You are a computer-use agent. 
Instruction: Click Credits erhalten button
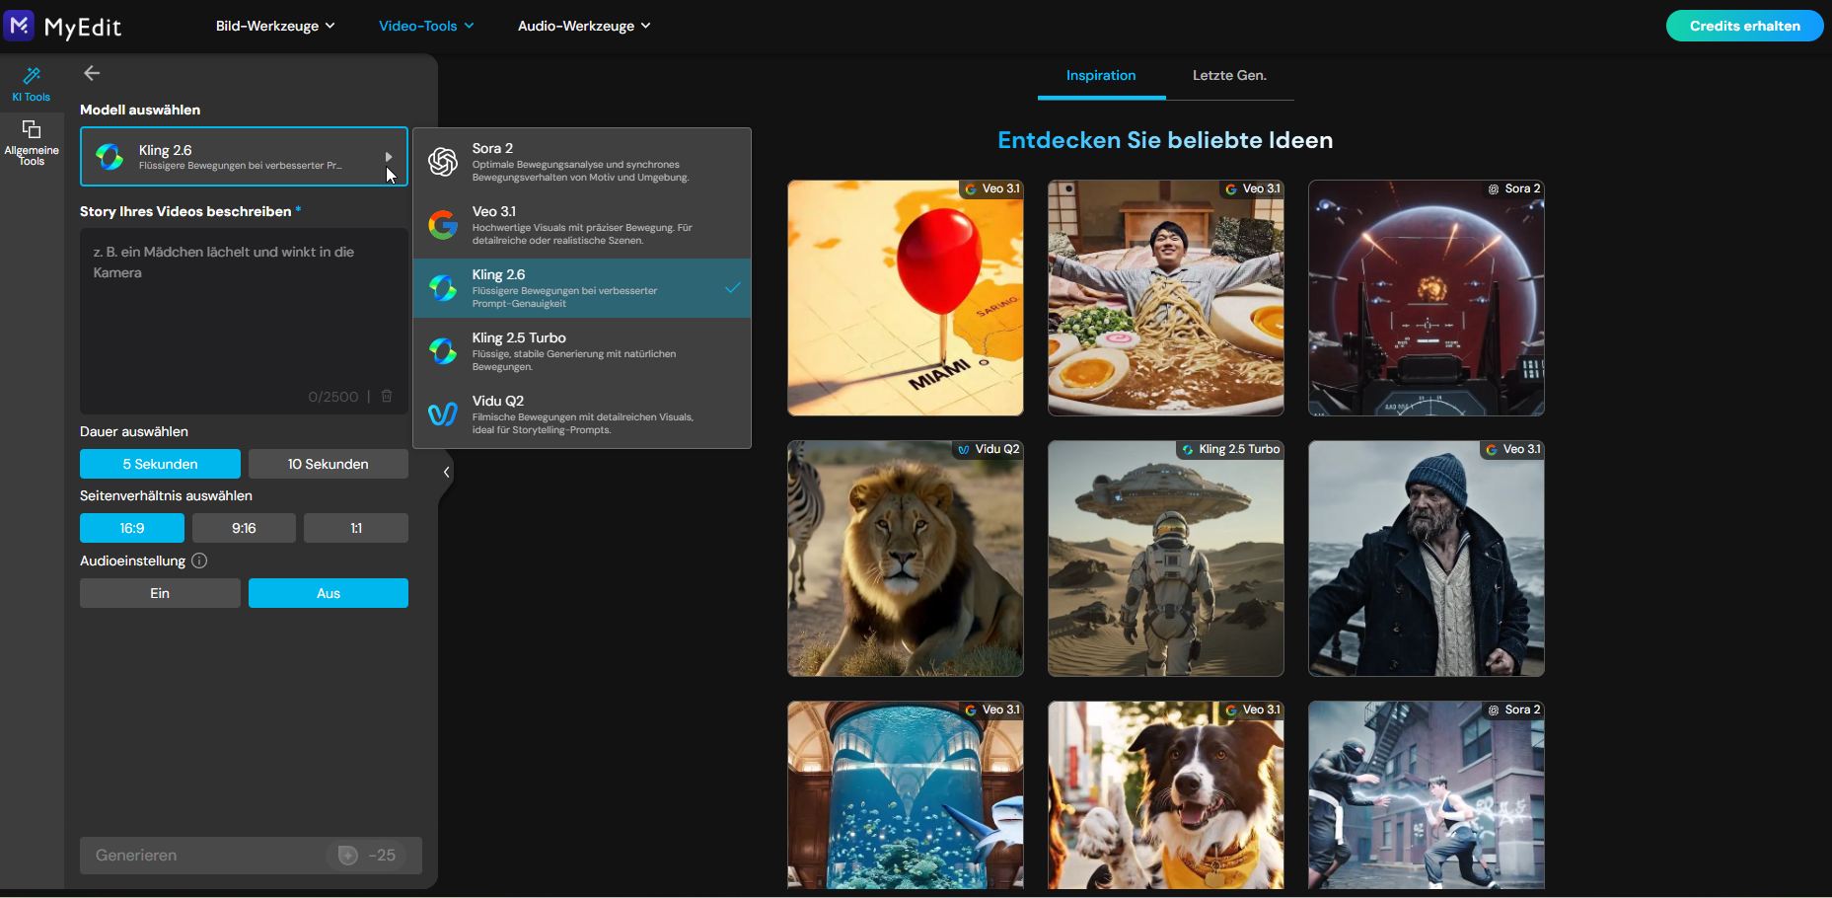pos(1744,26)
